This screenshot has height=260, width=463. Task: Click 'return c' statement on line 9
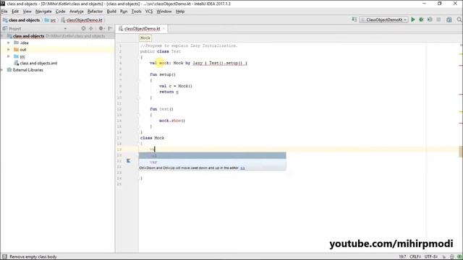169,92
